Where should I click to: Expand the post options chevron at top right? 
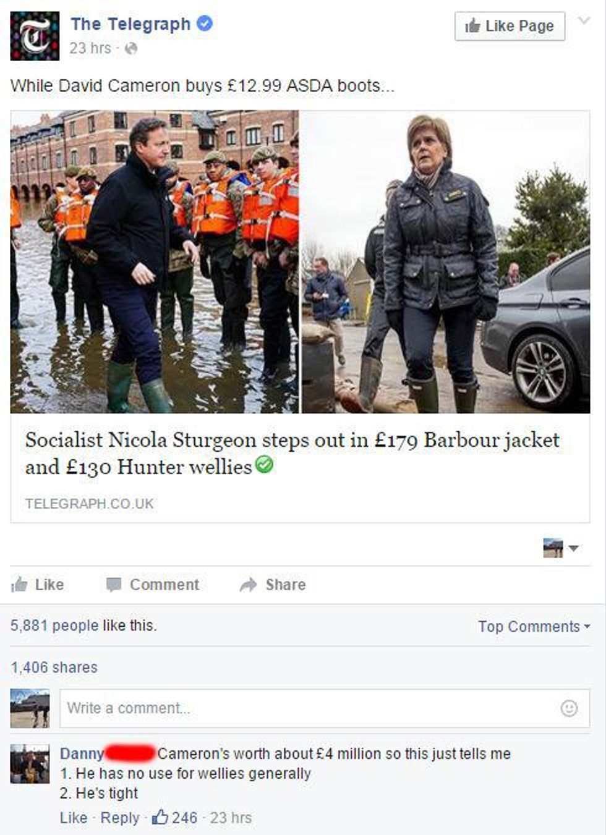(583, 21)
